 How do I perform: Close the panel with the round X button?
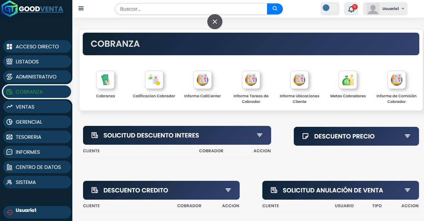[x=215, y=22]
